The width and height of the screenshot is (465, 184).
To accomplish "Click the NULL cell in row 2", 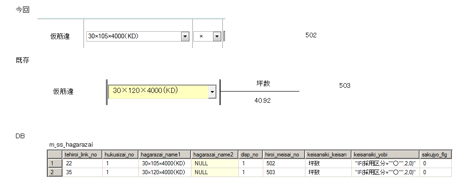I will coord(215,172).
